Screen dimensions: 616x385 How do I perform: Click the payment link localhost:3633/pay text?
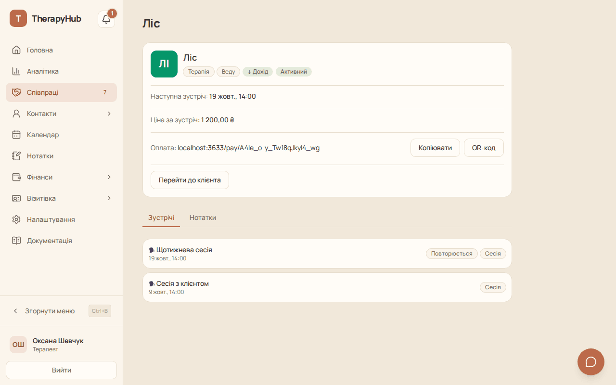pos(248,148)
